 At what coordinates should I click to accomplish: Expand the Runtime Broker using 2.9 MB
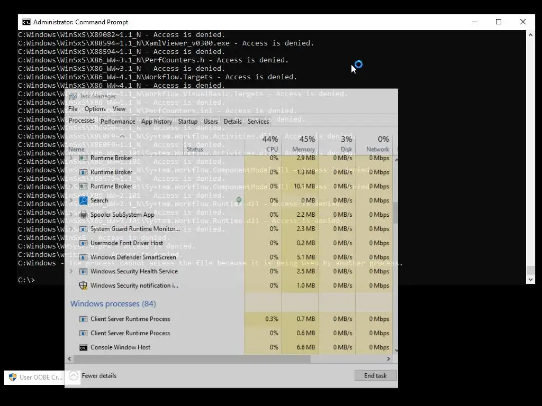click(71, 158)
